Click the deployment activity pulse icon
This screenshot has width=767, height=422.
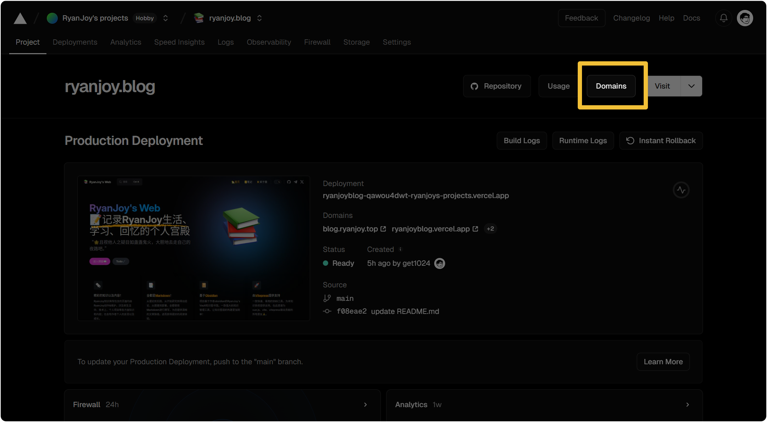click(x=681, y=190)
